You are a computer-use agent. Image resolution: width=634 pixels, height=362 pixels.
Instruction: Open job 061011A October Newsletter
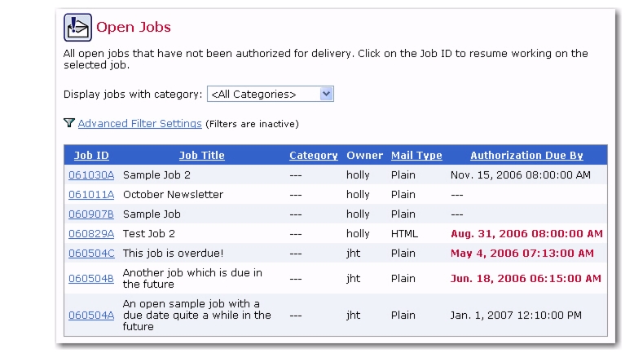coord(91,195)
